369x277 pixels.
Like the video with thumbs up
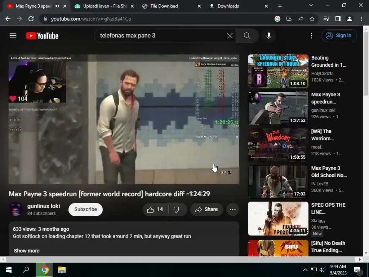tap(155, 210)
